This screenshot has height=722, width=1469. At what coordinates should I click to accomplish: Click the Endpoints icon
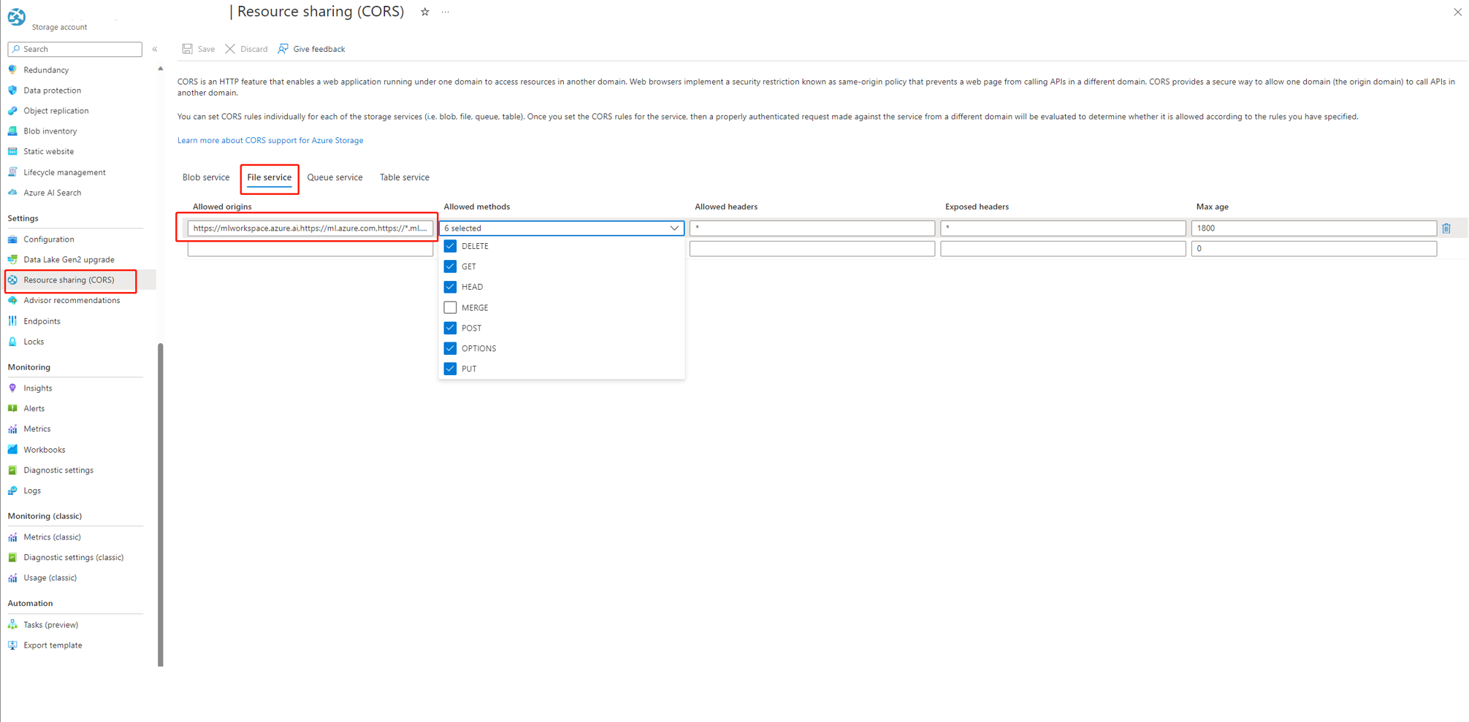point(12,321)
